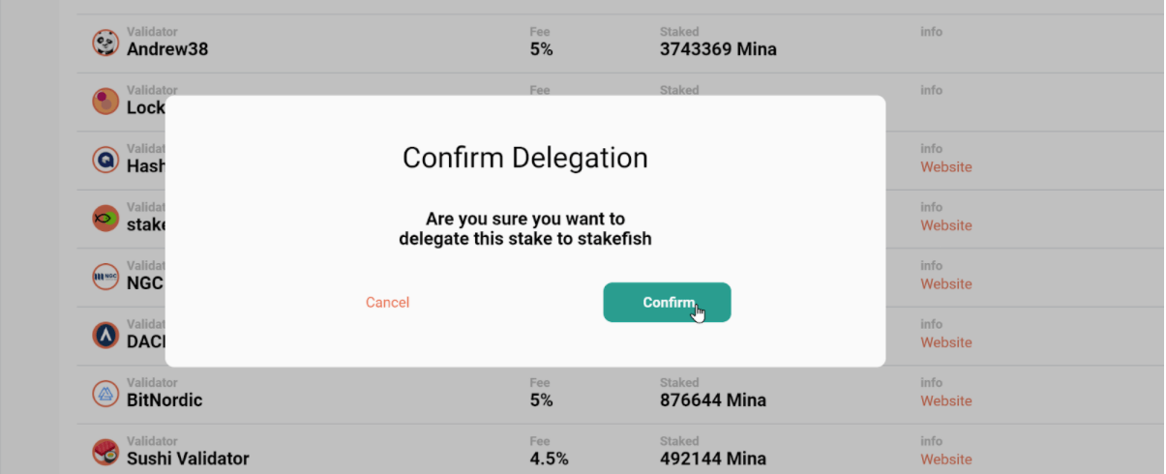Visit the Website link in the NGC row
The width and height of the screenshot is (1166, 474).
coord(945,284)
